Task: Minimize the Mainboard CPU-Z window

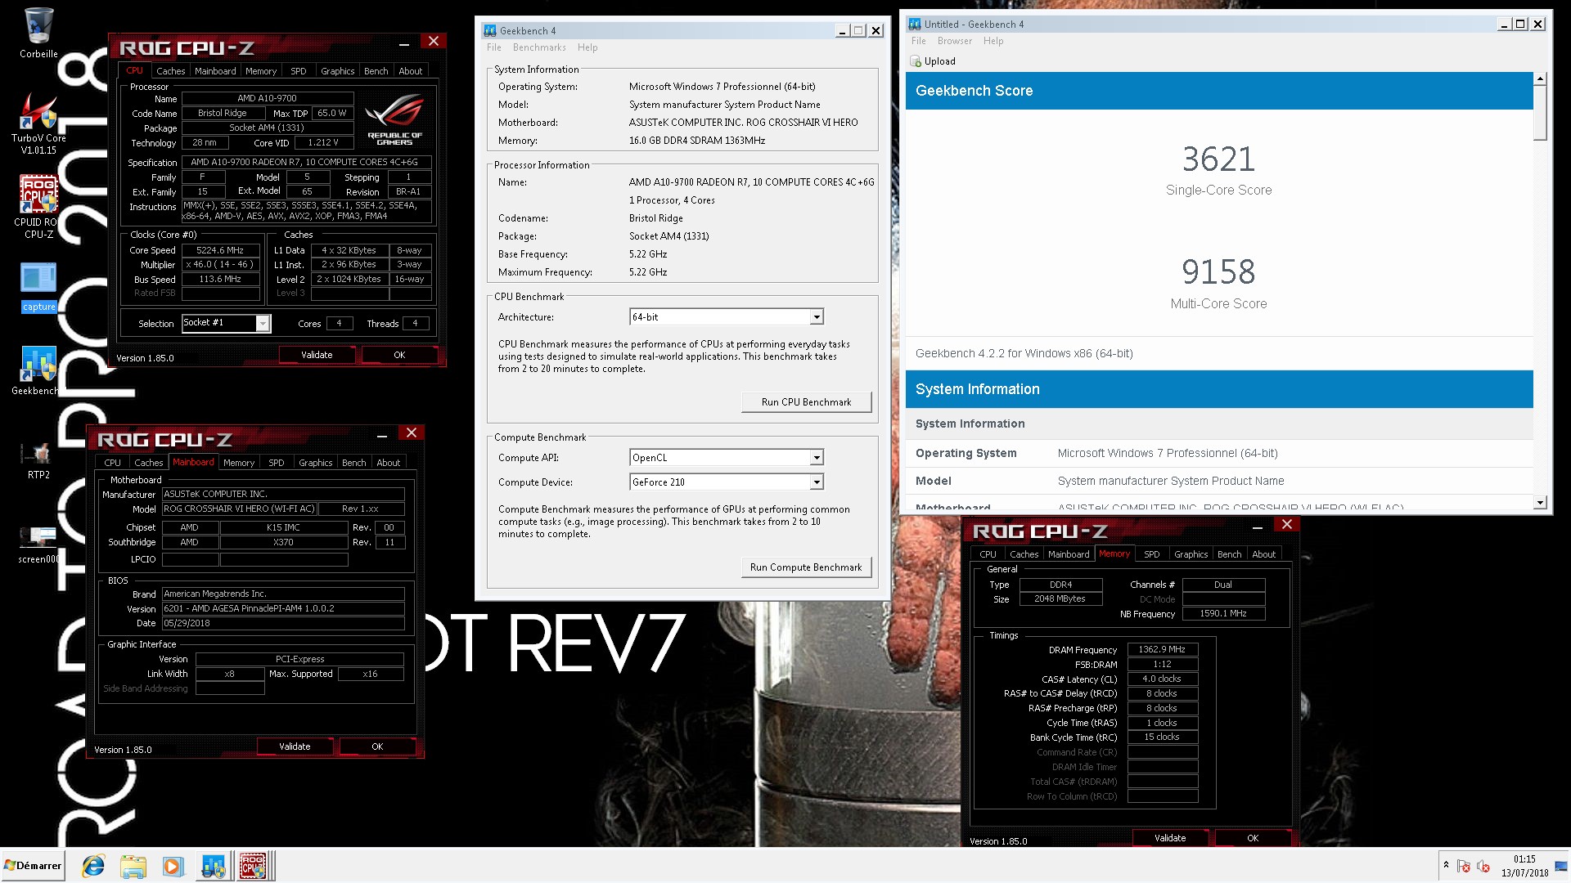Action: [382, 434]
